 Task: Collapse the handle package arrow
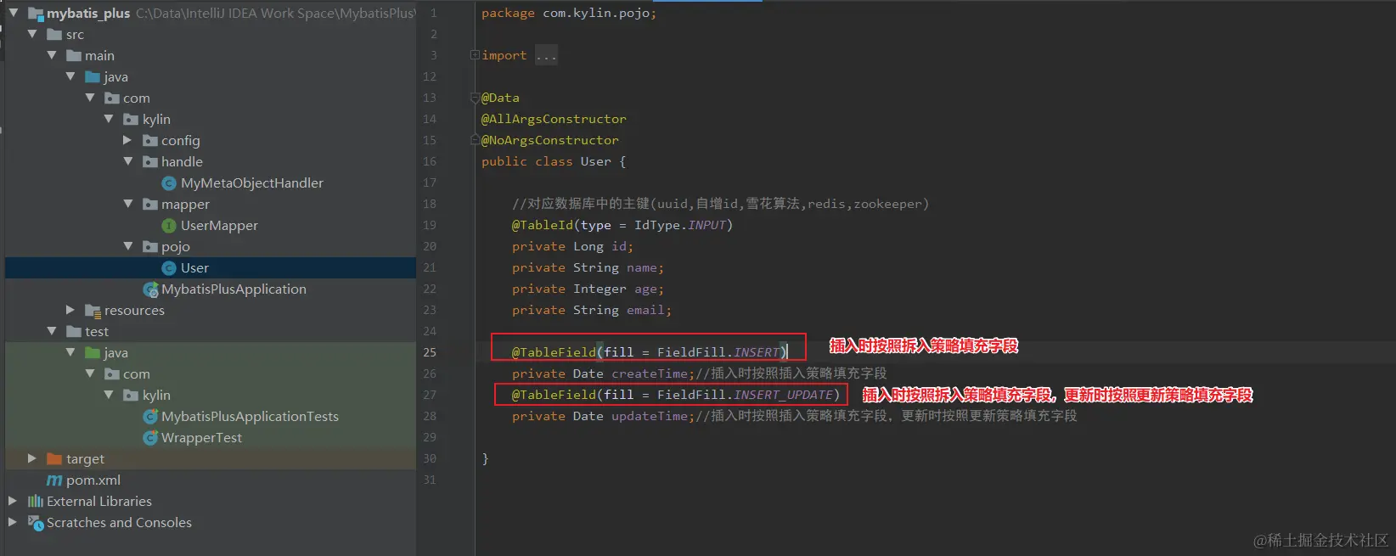(x=128, y=161)
